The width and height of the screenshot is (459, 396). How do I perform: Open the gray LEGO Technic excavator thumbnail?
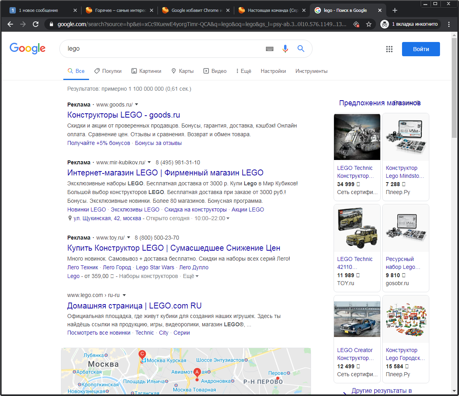click(357, 137)
